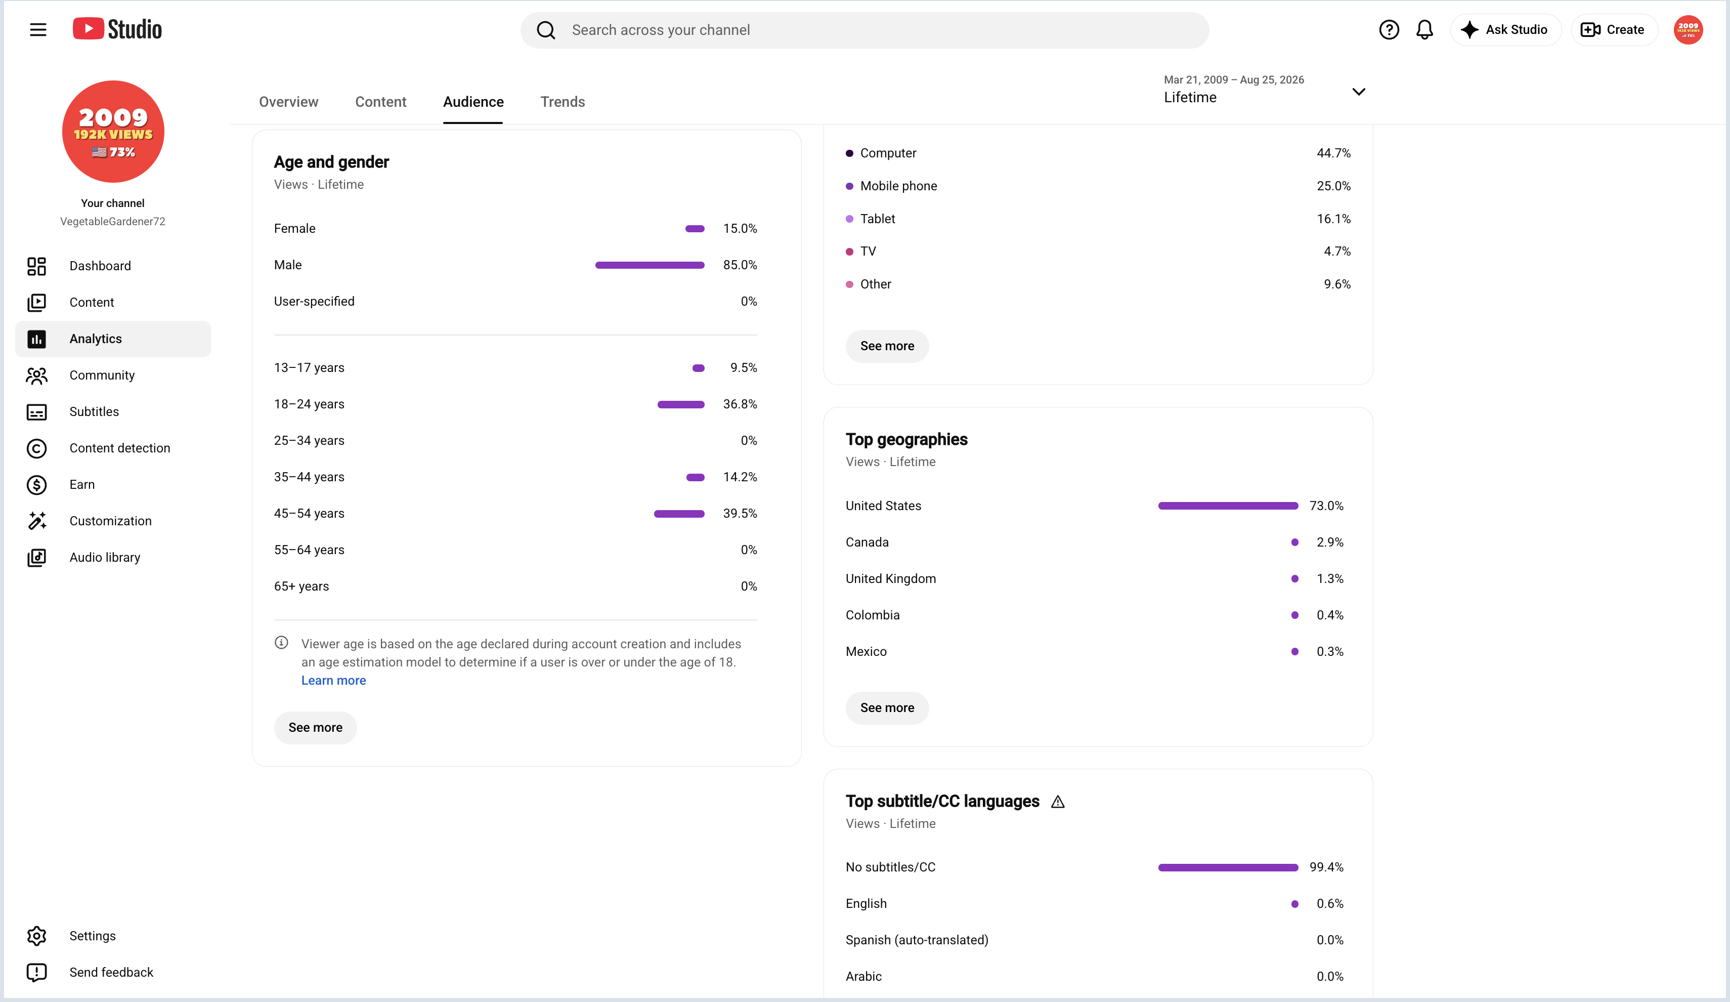The image size is (1730, 1002).
Task: Open the Settings gear icon
Action: pyautogui.click(x=36, y=935)
